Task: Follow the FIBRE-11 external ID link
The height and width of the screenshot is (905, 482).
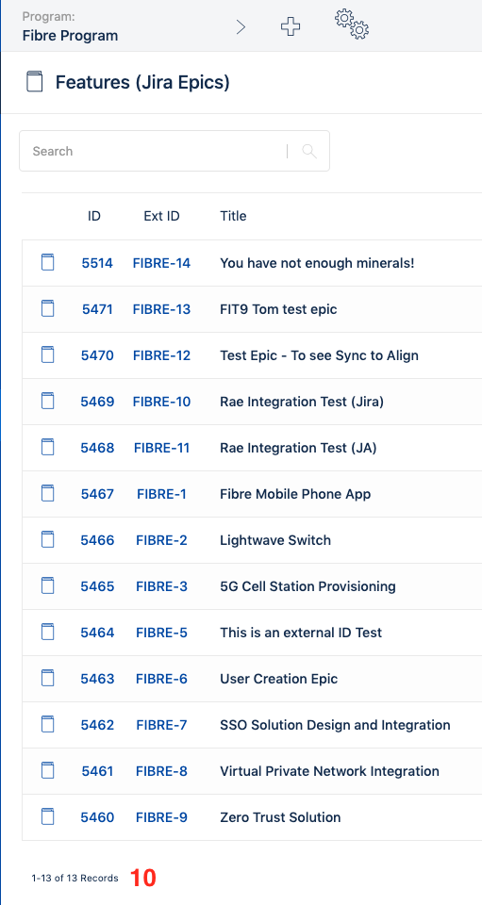Action: (x=161, y=448)
